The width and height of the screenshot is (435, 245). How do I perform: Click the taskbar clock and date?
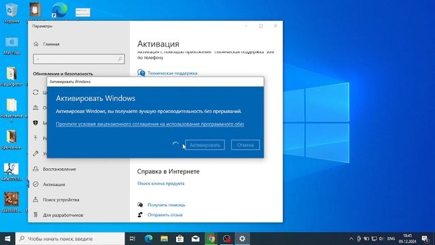pyautogui.click(x=407, y=239)
